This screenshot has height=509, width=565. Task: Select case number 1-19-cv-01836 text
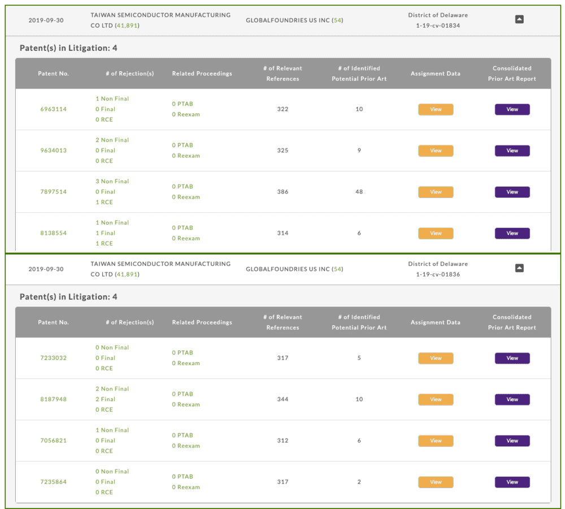pyautogui.click(x=438, y=274)
